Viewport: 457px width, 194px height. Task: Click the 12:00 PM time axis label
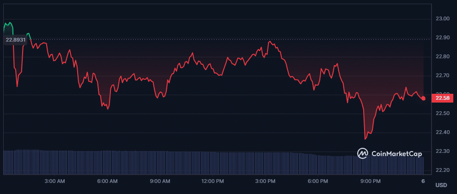(212, 181)
